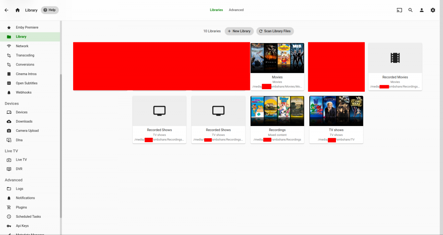Switch to the Advanced tab at top
The image size is (443, 235).
click(236, 10)
